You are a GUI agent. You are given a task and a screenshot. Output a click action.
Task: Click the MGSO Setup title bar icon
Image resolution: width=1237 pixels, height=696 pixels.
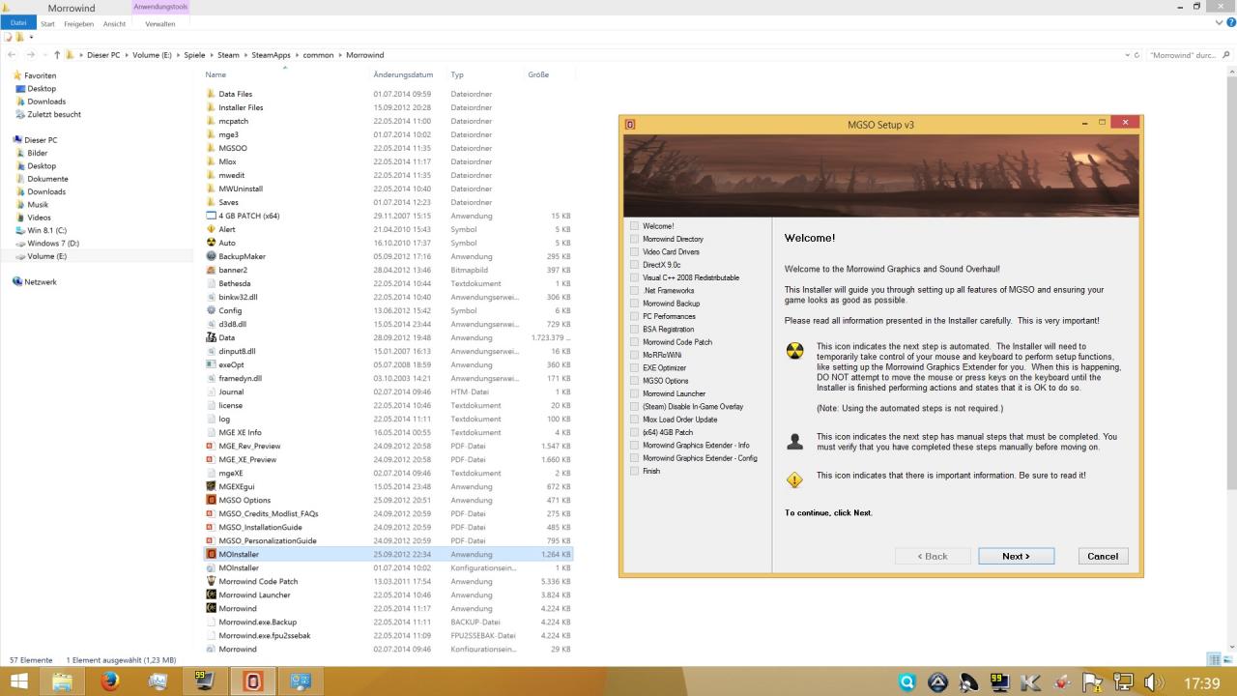(630, 124)
